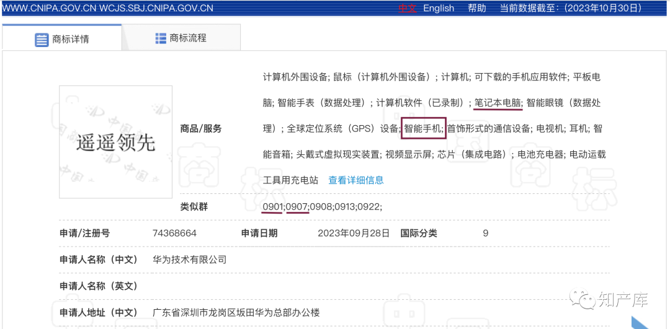Click applicant name 华为技术有限公司
The height and width of the screenshot is (329, 670).
tap(190, 260)
